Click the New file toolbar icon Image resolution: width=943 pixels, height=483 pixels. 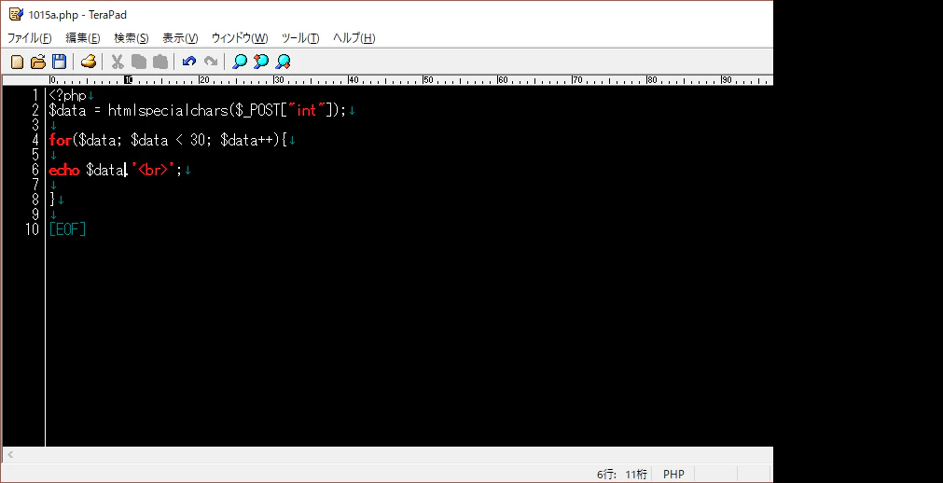pyautogui.click(x=18, y=62)
